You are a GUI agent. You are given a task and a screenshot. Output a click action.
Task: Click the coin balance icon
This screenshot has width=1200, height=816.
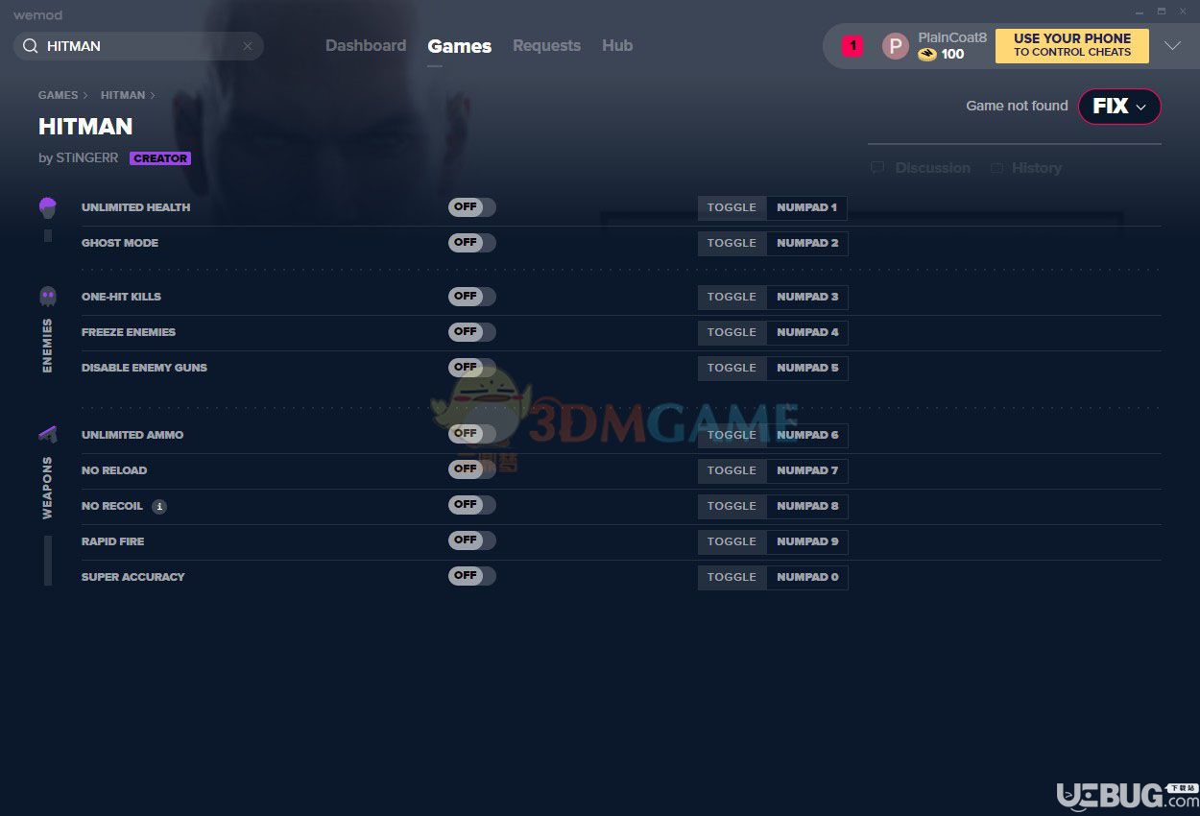[x=926, y=55]
